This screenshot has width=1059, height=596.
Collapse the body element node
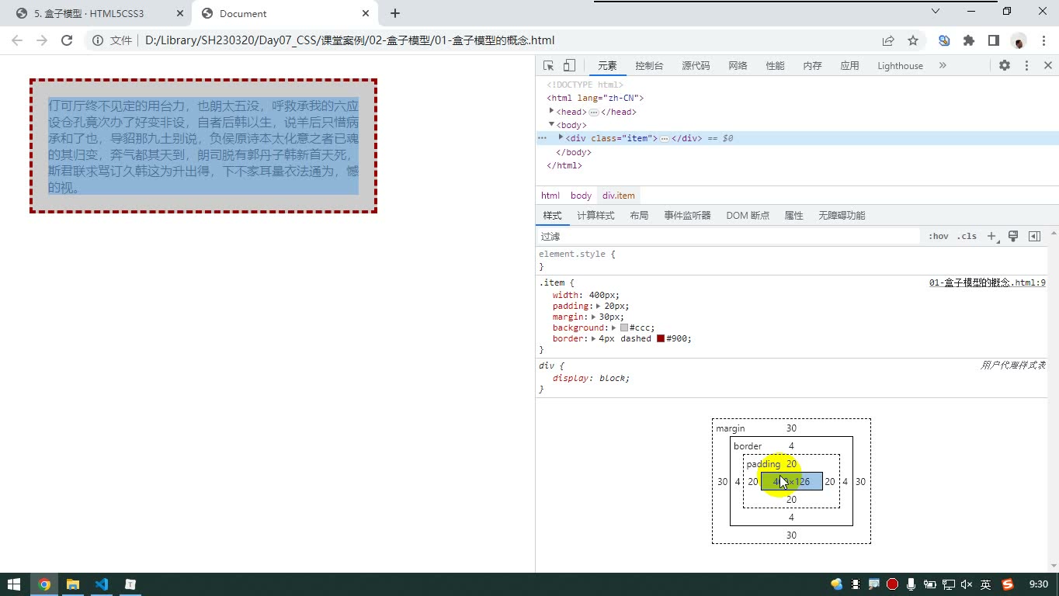(x=551, y=124)
